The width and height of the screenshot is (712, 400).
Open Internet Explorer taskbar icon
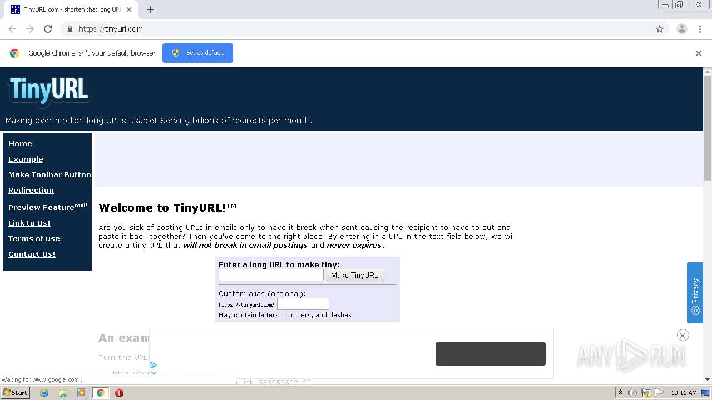[x=44, y=393]
